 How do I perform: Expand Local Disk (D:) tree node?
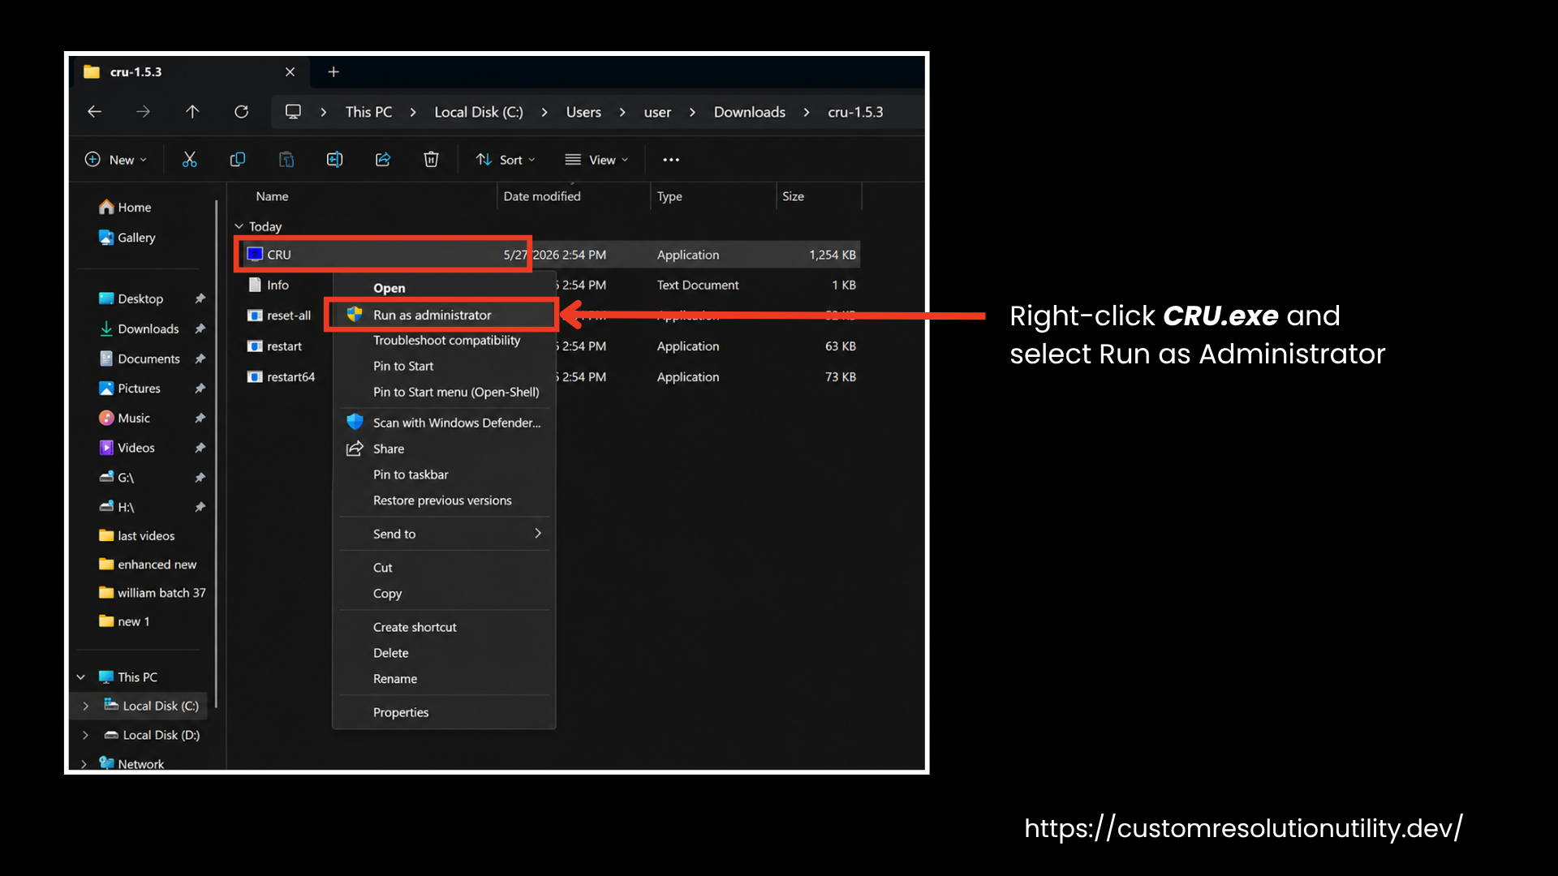[x=85, y=736]
